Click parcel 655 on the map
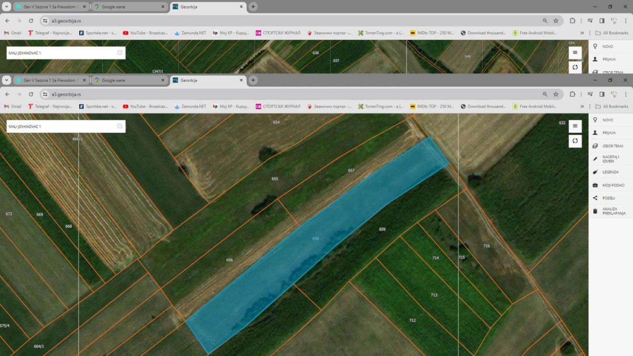The image size is (633, 356). [275, 179]
